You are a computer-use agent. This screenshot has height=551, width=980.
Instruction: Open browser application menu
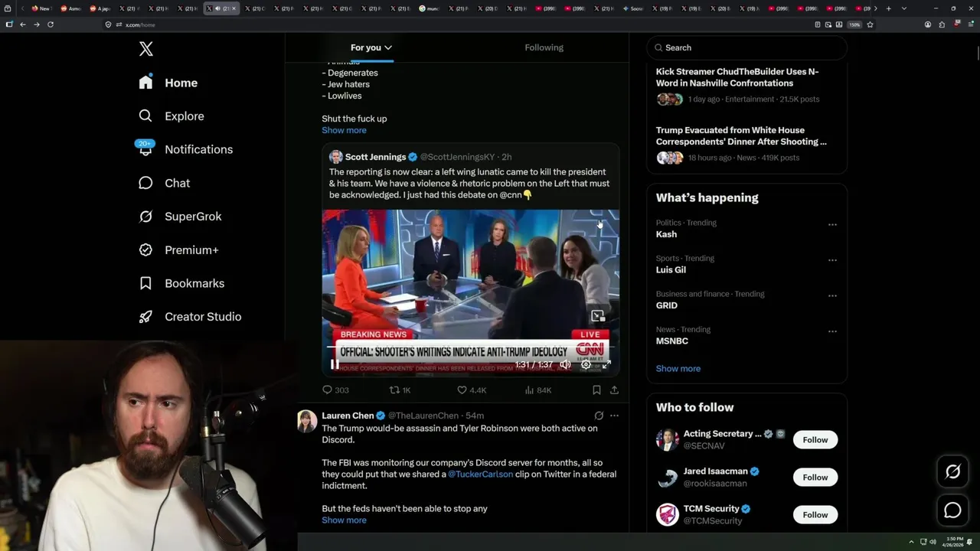tap(970, 24)
